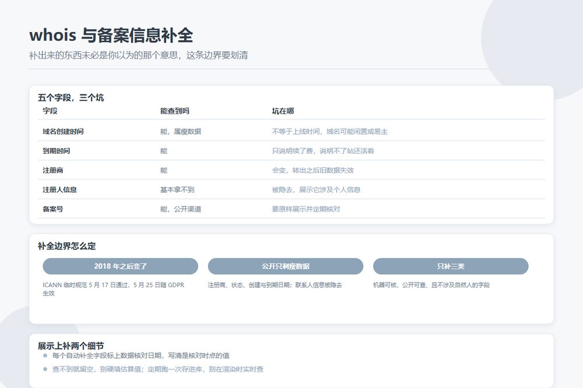
Task: Click '注册商、状态、创建与到期日期' description
Action: [275, 285]
